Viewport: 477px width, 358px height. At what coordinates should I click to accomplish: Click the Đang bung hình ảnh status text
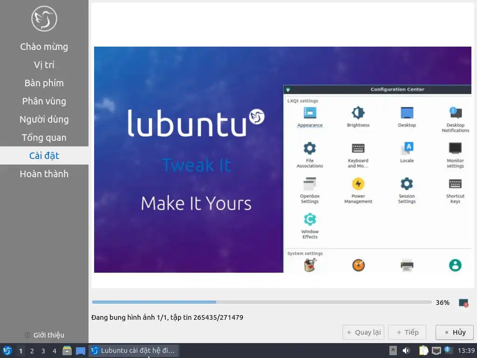167,317
